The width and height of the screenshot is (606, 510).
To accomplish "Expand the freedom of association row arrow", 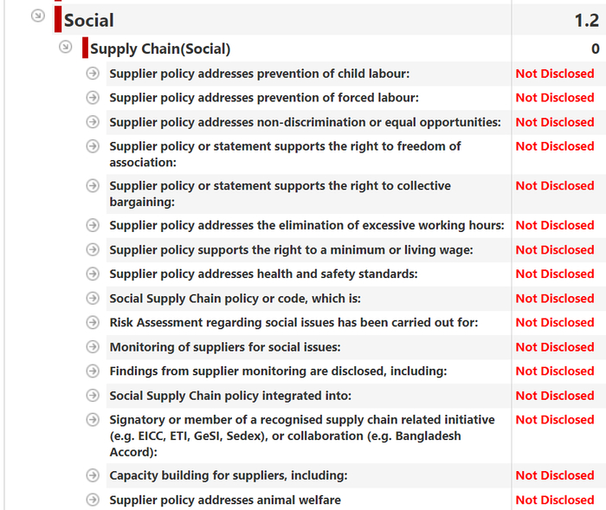I will coord(93,146).
